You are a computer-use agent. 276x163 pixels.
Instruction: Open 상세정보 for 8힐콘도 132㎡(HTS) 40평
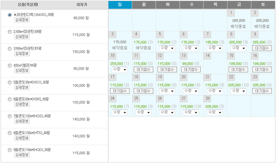[x=22, y=138]
